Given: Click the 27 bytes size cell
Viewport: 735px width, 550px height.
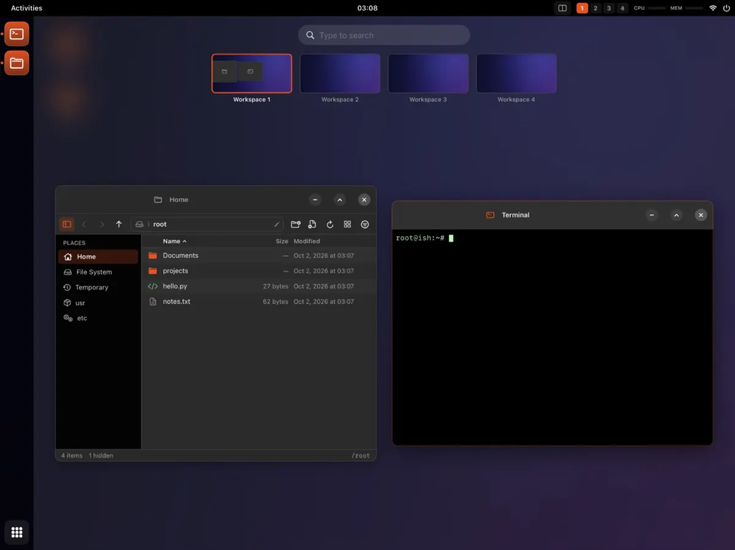Looking at the screenshot, I should click(x=276, y=286).
